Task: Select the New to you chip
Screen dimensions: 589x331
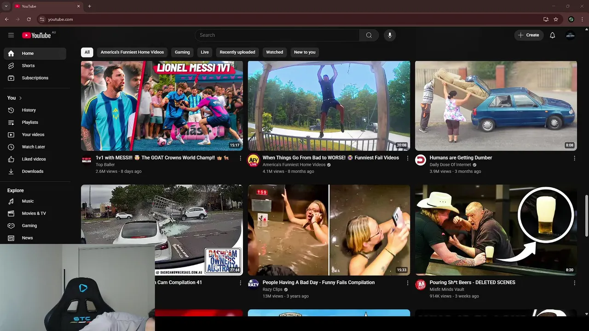Action: coord(305,52)
